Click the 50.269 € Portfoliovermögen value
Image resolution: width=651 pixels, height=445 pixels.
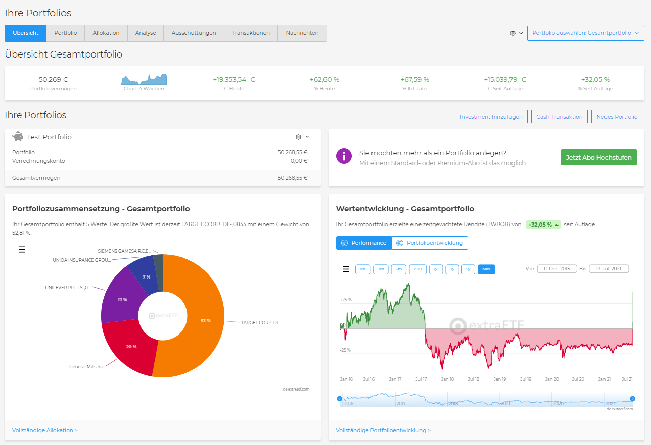point(53,79)
